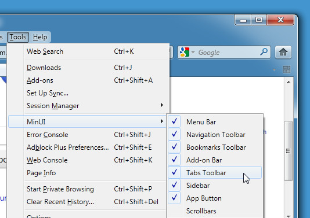Open the search engine dropdown arrow
This screenshot has width=310, height=218.
(x=193, y=52)
